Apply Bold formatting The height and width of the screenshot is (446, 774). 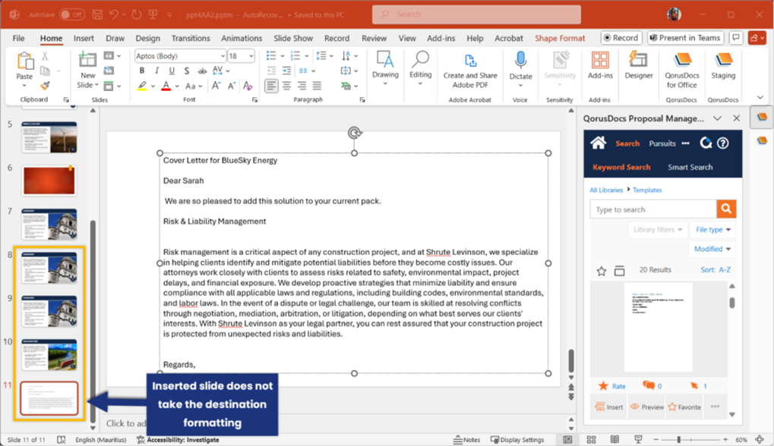point(142,71)
